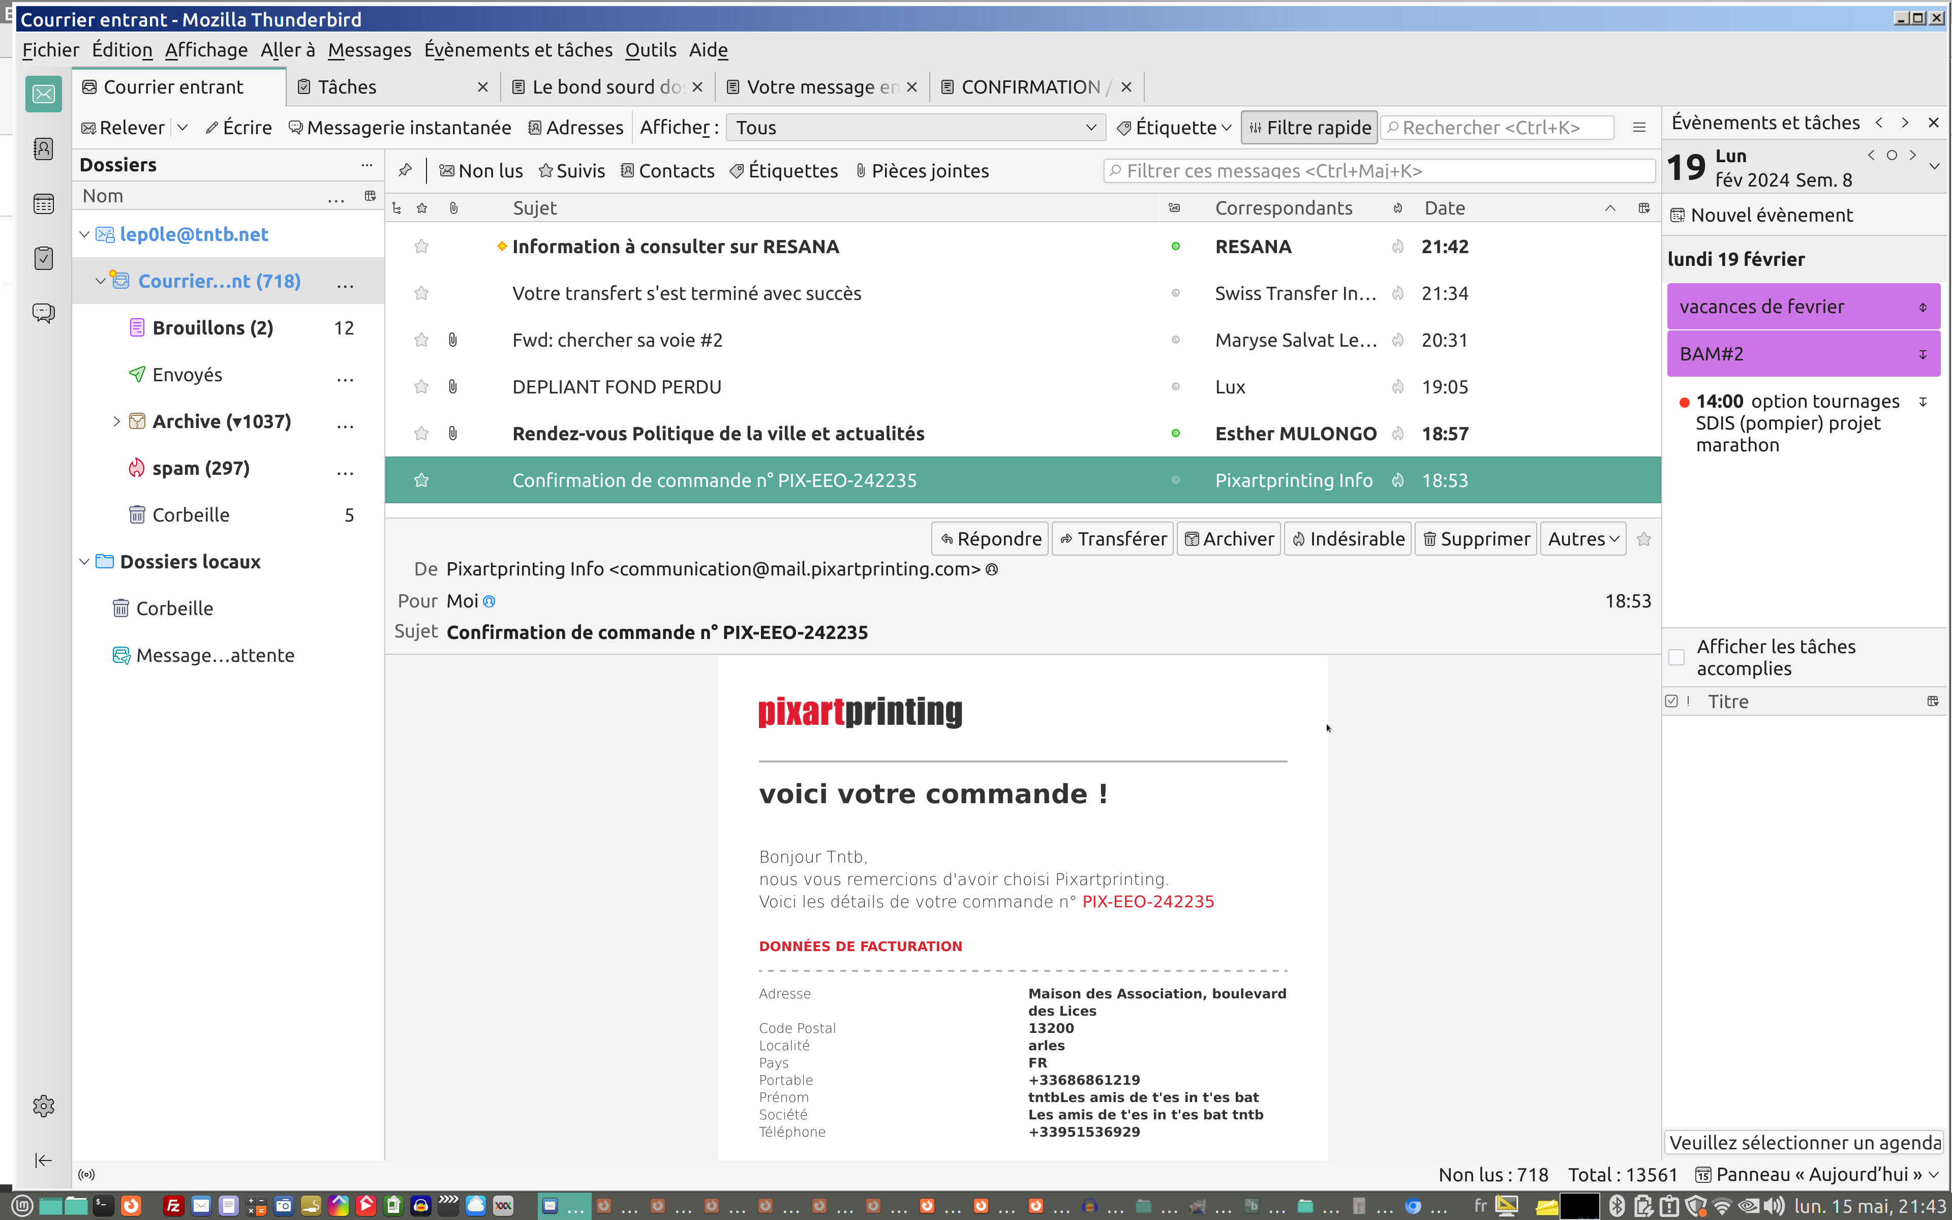
Task: Open the Autres actions dropdown
Action: [1582, 539]
